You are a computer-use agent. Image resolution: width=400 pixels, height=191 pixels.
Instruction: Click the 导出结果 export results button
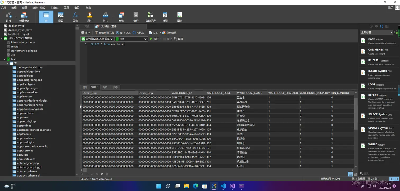169,33
